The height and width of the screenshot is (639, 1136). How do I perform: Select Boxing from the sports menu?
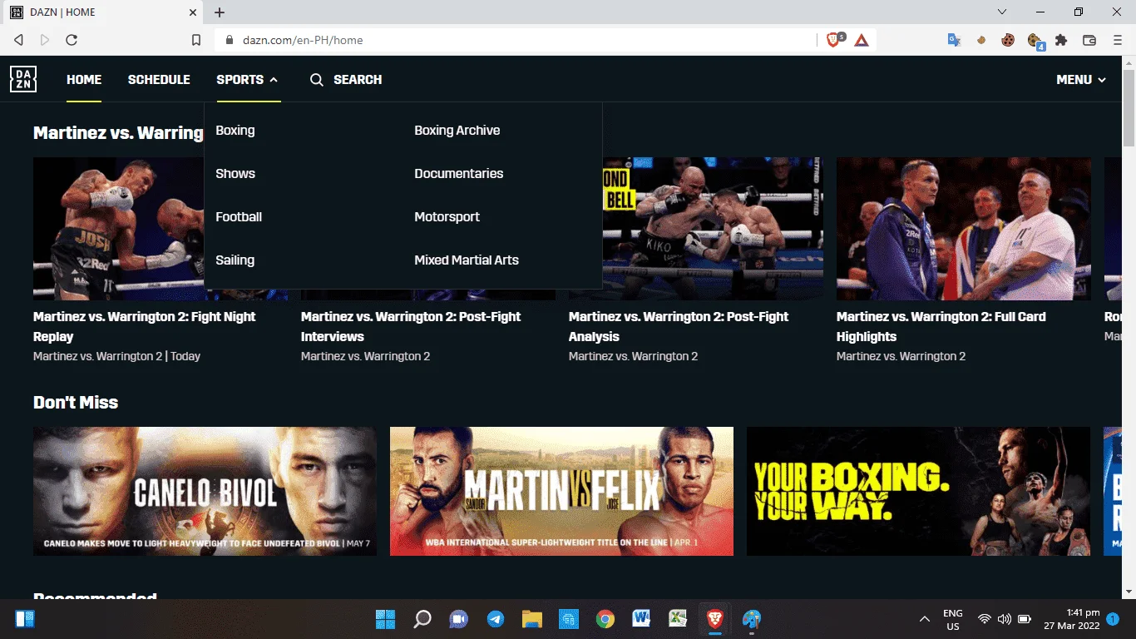point(235,131)
